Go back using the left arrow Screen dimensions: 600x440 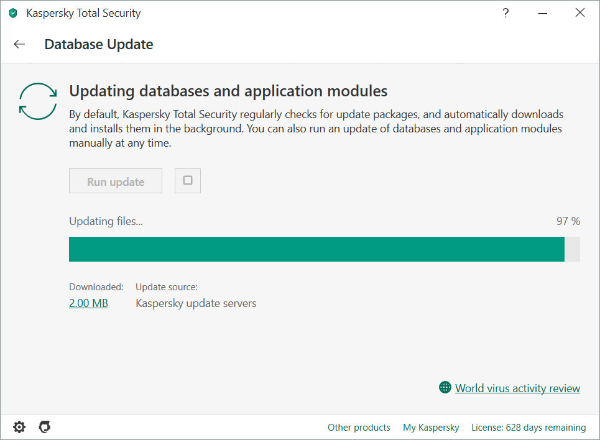click(19, 44)
